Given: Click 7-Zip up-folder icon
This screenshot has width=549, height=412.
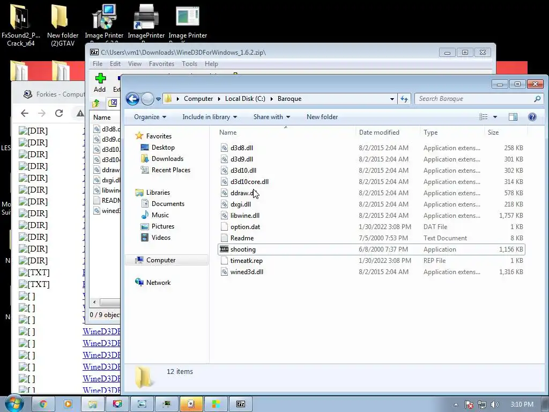Looking at the screenshot, I should click(96, 103).
